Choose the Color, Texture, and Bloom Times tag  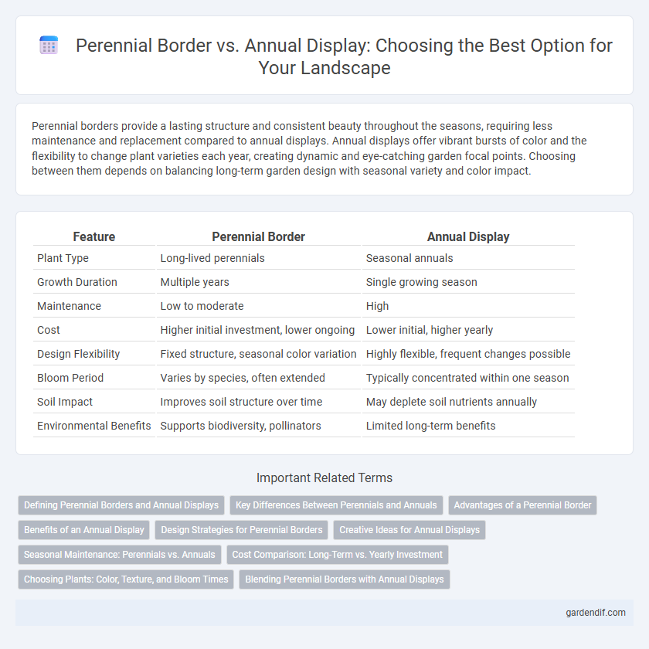pyautogui.click(x=126, y=579)
